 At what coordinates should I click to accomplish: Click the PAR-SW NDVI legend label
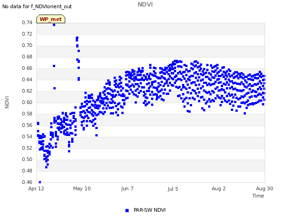(x=150, y=210)
